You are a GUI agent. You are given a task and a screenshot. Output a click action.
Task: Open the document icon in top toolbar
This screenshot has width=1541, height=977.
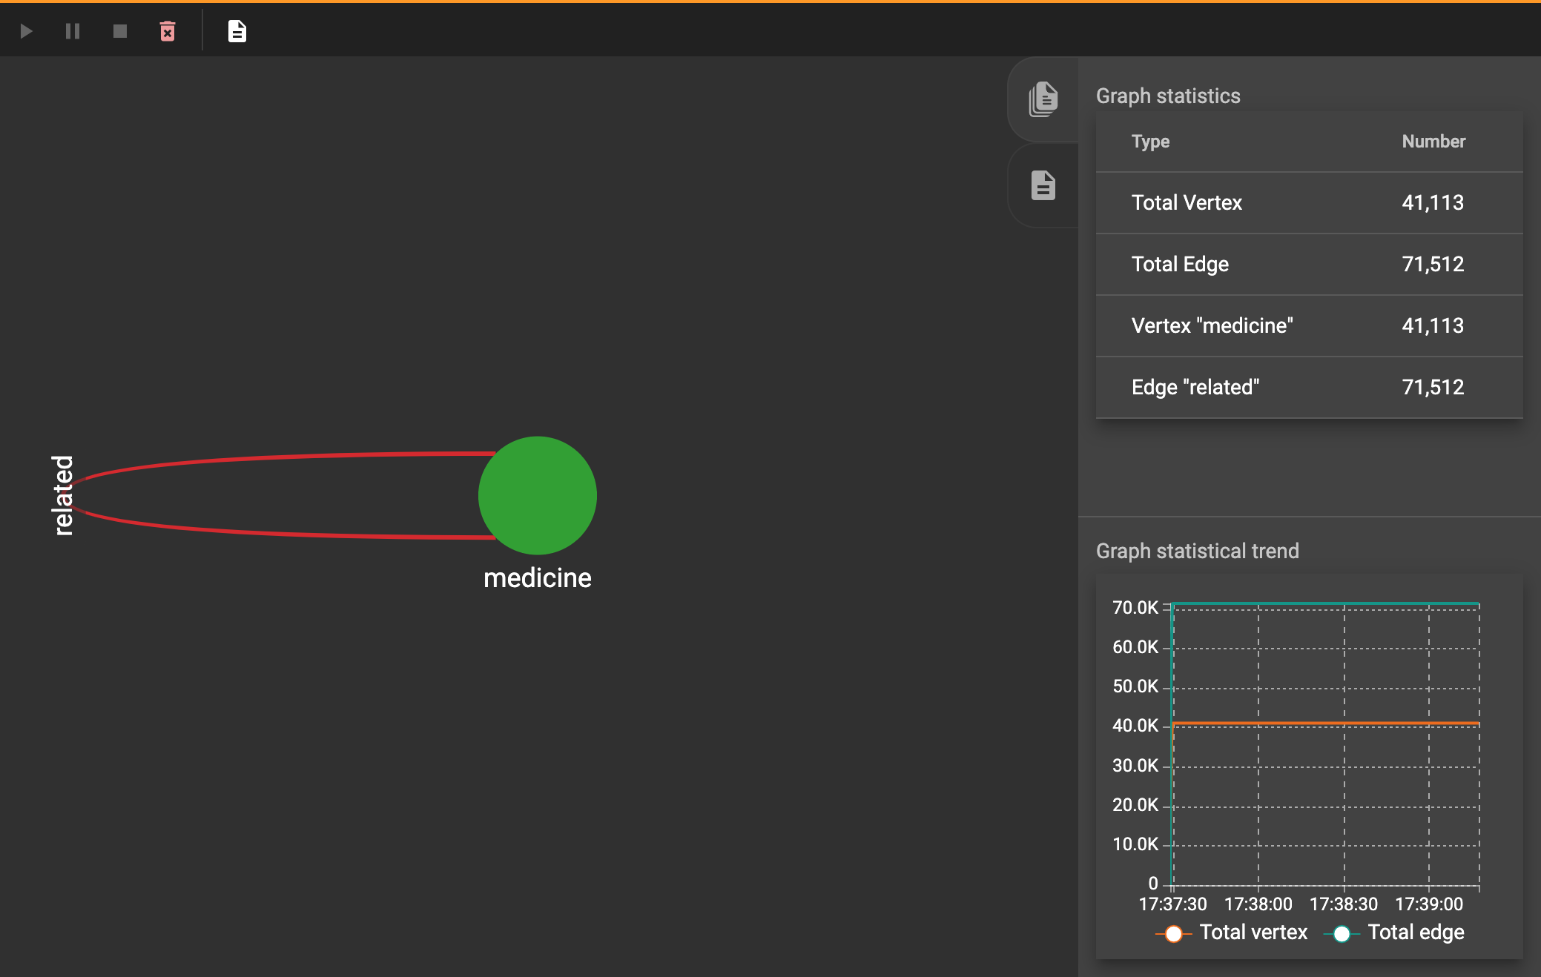click(x=237, y=31)
